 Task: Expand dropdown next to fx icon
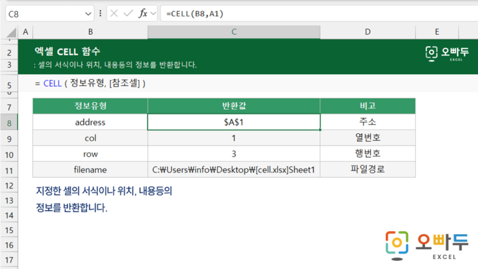click(x=153, y=14)
